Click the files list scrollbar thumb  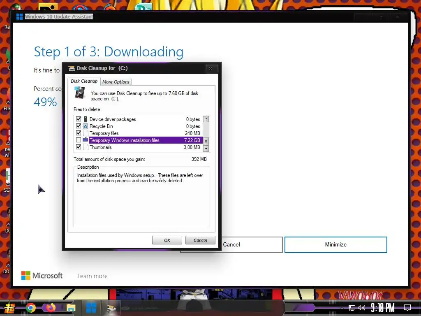click(206, 141)
